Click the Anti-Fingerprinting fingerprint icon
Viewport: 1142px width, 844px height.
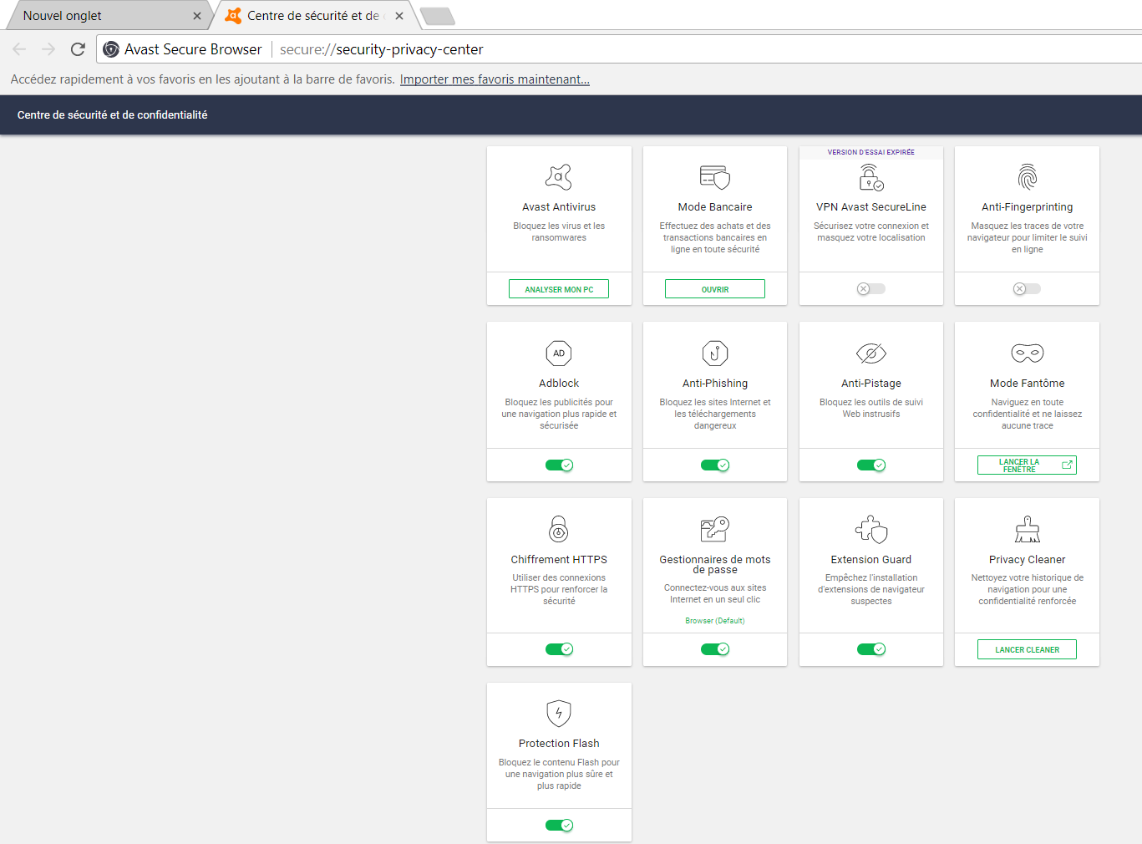(1027, 177)
